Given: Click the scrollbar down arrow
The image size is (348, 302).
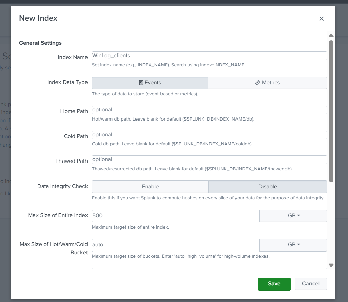Looking at the screenshot, I should [331, 265].
